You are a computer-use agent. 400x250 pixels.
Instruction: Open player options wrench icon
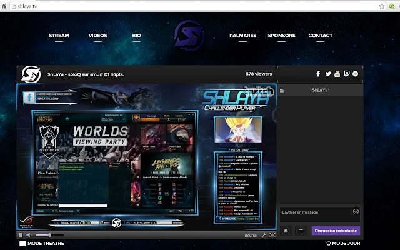pyautogui.click(x=264, y=235)
